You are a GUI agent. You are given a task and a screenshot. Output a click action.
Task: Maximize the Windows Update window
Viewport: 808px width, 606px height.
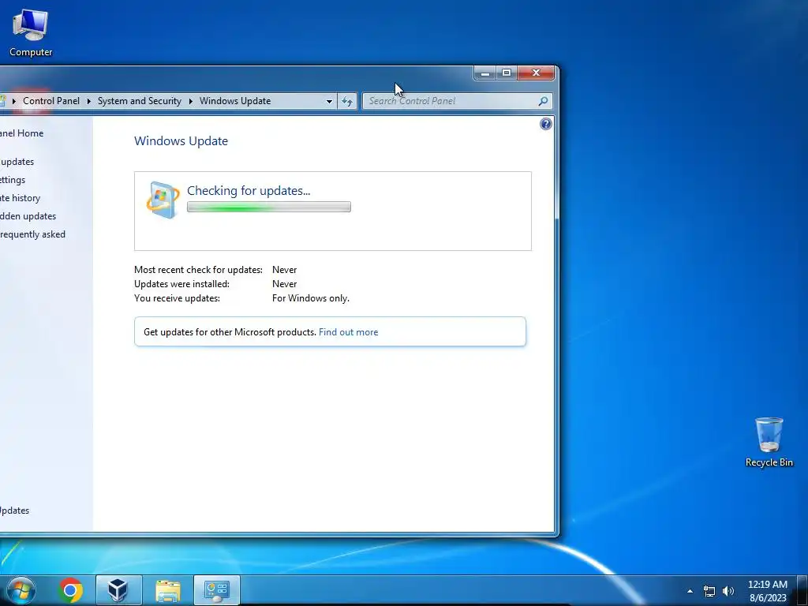507,73
